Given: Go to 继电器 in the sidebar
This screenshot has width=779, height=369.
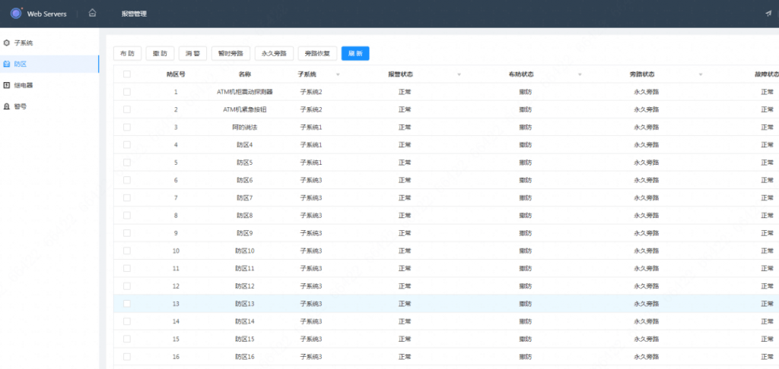Looking at the screenshot, I should tap(24, 85).
